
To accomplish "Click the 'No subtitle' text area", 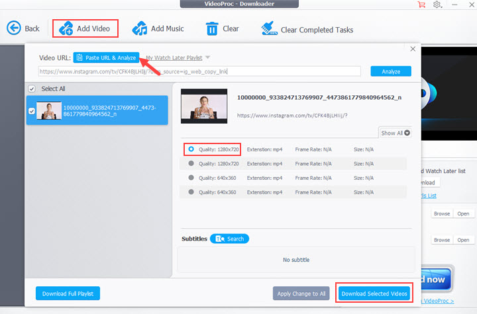I will (x=296, y=260).
